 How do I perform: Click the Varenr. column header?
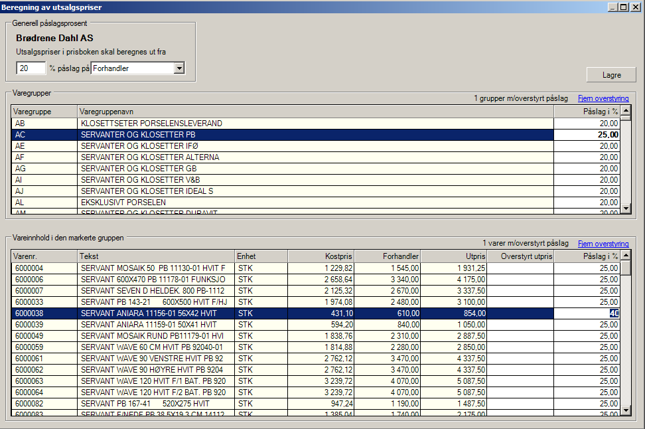click(44, 256)
